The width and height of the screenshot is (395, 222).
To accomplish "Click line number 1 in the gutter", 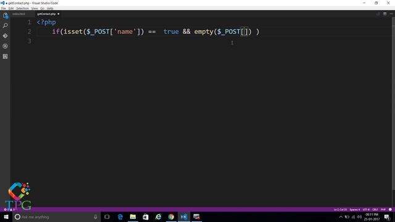I will (29, 22).
